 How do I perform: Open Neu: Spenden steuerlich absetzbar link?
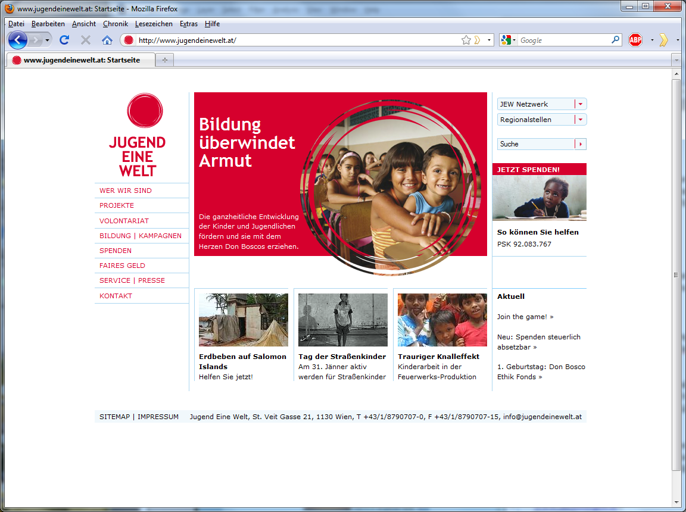(x=539, y=342)
